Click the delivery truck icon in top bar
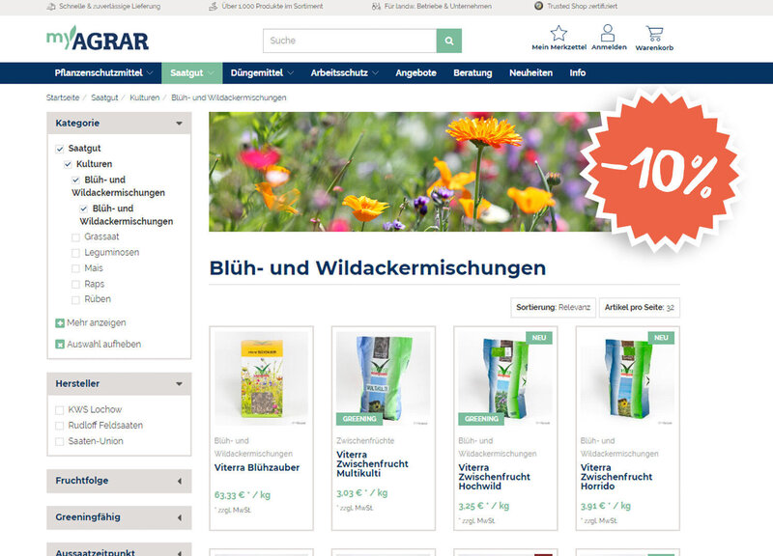Screen dimensions: 773x556 pos(51,7)
